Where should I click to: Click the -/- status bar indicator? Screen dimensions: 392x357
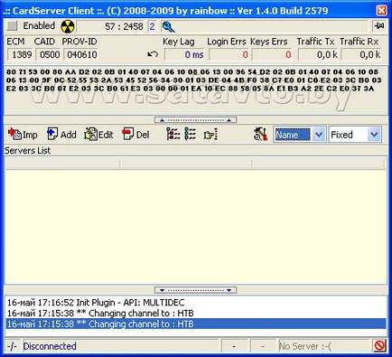[x=12, y=346]
